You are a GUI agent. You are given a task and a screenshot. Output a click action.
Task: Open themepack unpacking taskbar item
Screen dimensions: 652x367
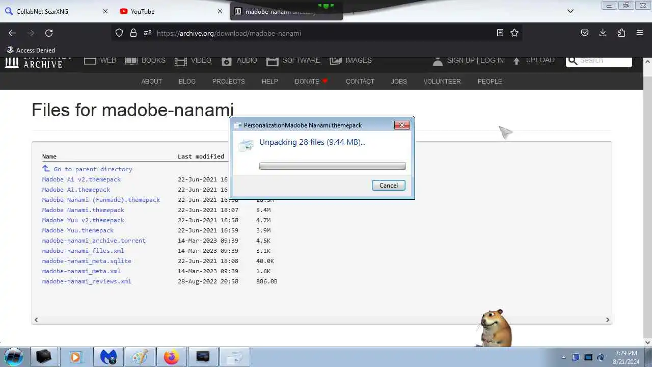pyautogui.click(x=235, y=357)
